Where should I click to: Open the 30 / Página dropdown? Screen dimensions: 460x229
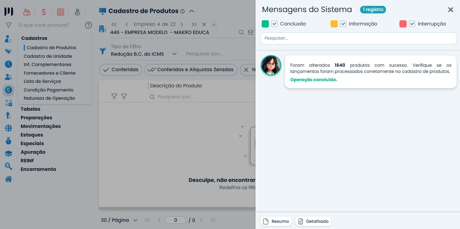pos(135,220)
